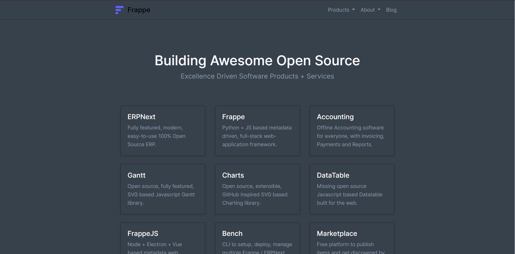
Task: Click the 'Excellence Driven Software Products + Services' subtitle
Action: point(257,76)
